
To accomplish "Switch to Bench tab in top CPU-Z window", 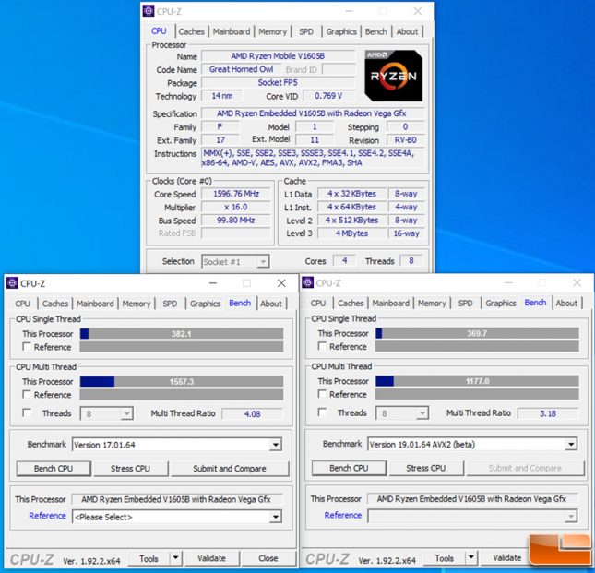I will tap(376, 31).
